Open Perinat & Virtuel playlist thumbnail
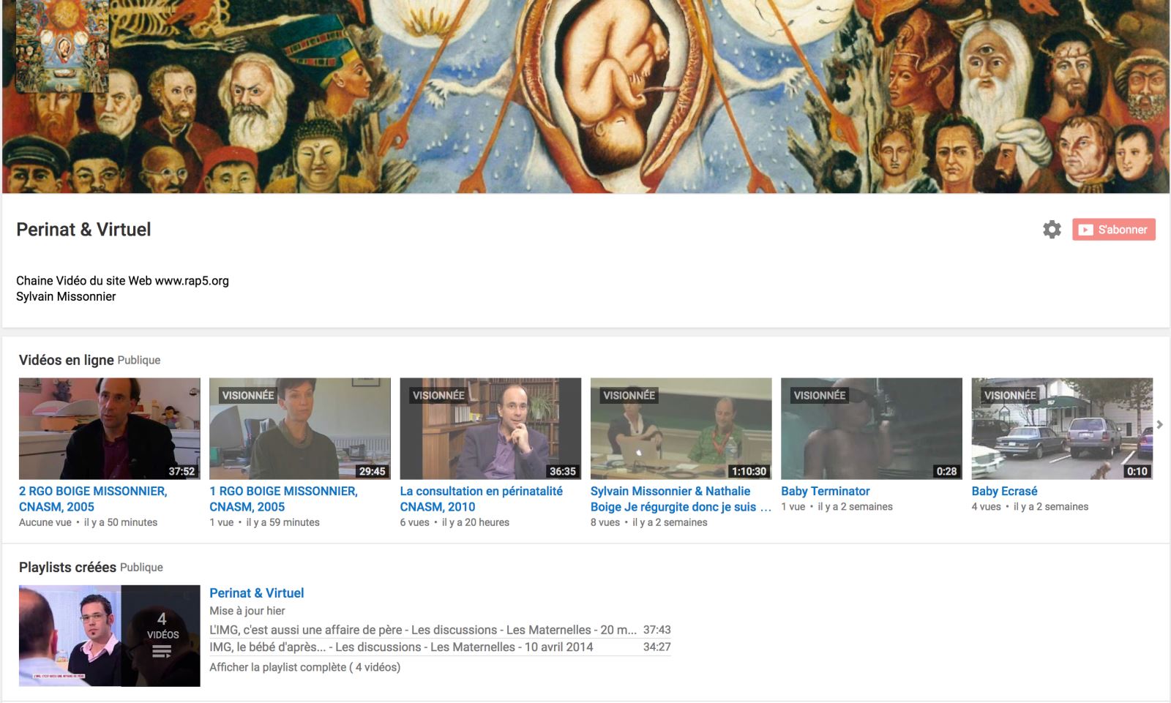The height and width of the screenshot is (703, 1171). coord(110,636)
